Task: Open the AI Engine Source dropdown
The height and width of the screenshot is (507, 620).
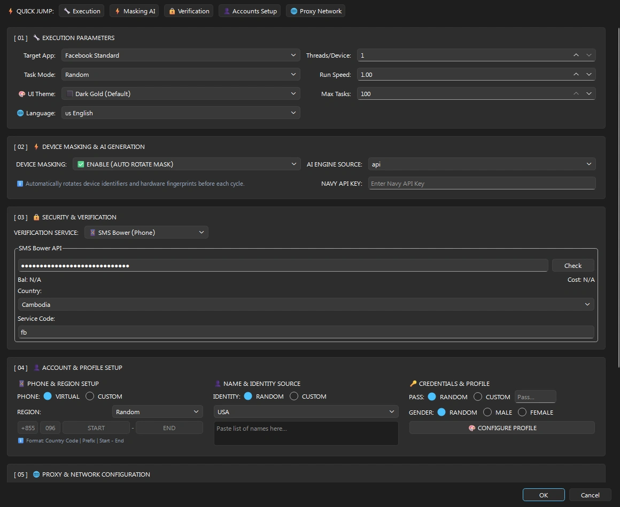Action: [x=482, y=164]
